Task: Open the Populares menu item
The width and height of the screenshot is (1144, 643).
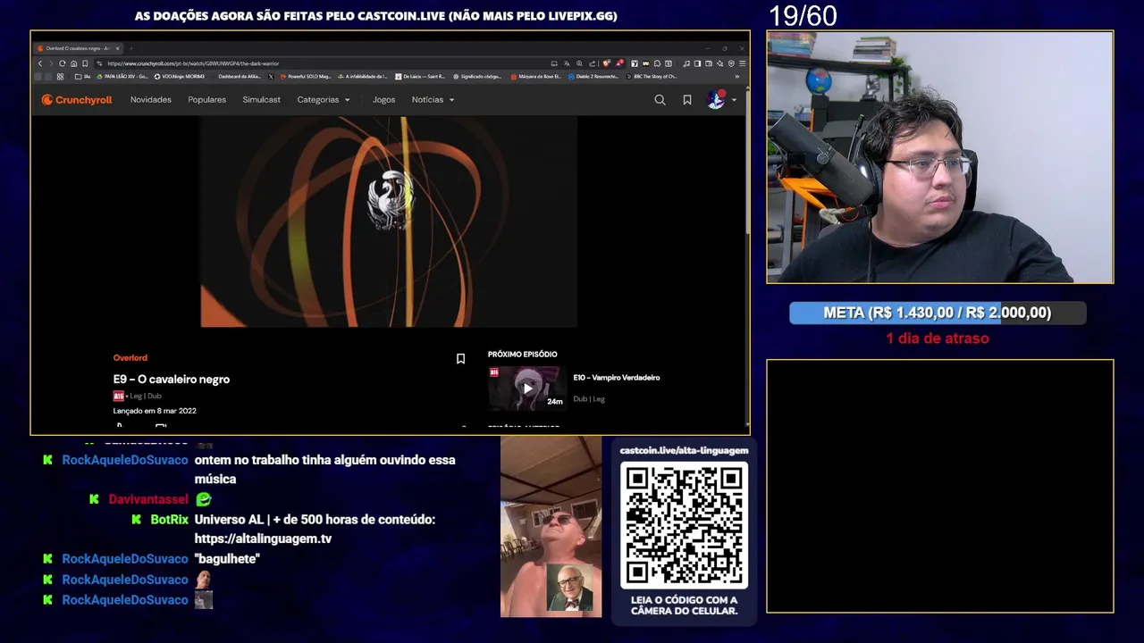Action: [x=206, y=100]
